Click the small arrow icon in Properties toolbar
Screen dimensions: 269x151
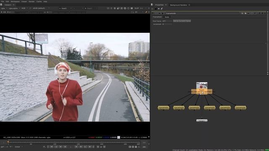pyautogui.click(x=159, y=9)
